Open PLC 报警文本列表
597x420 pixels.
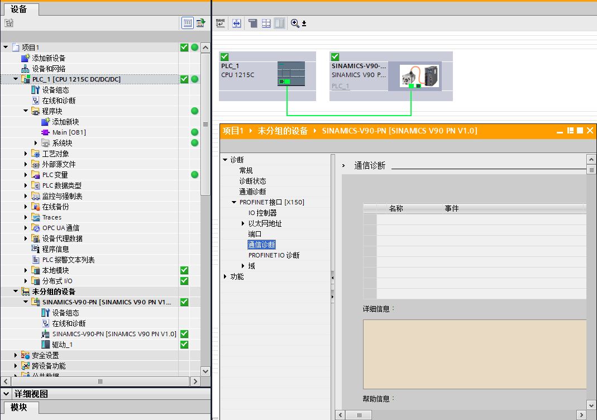coord(69,260)
